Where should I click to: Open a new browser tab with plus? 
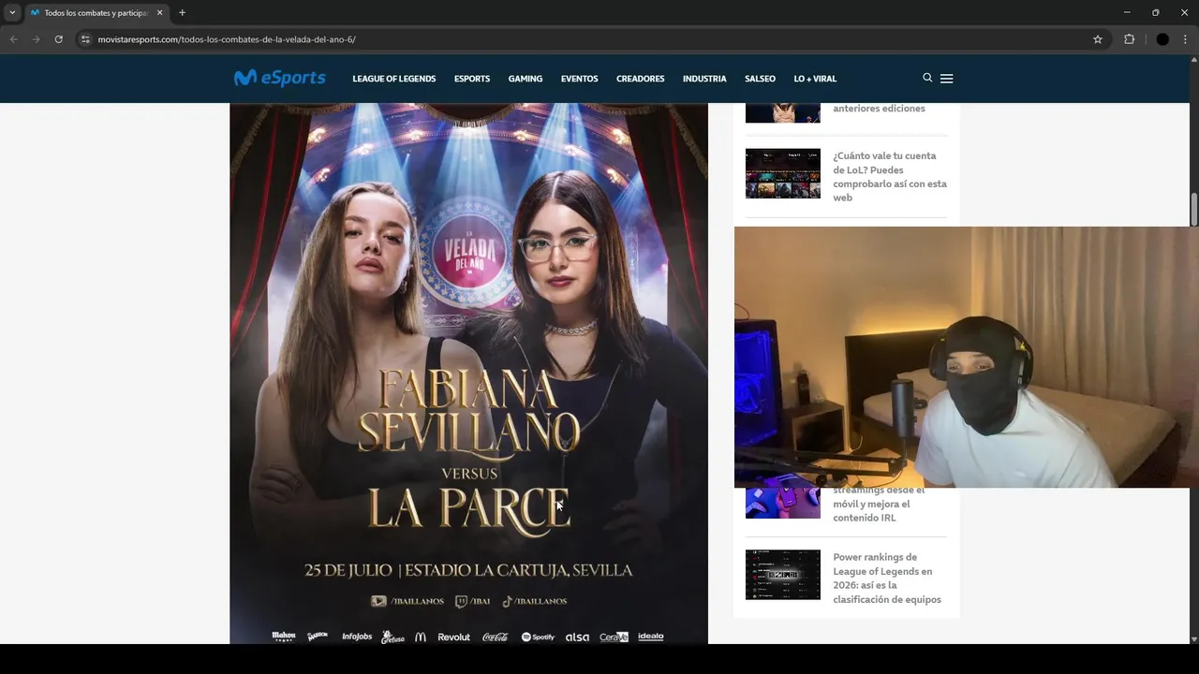click(182, 13)
